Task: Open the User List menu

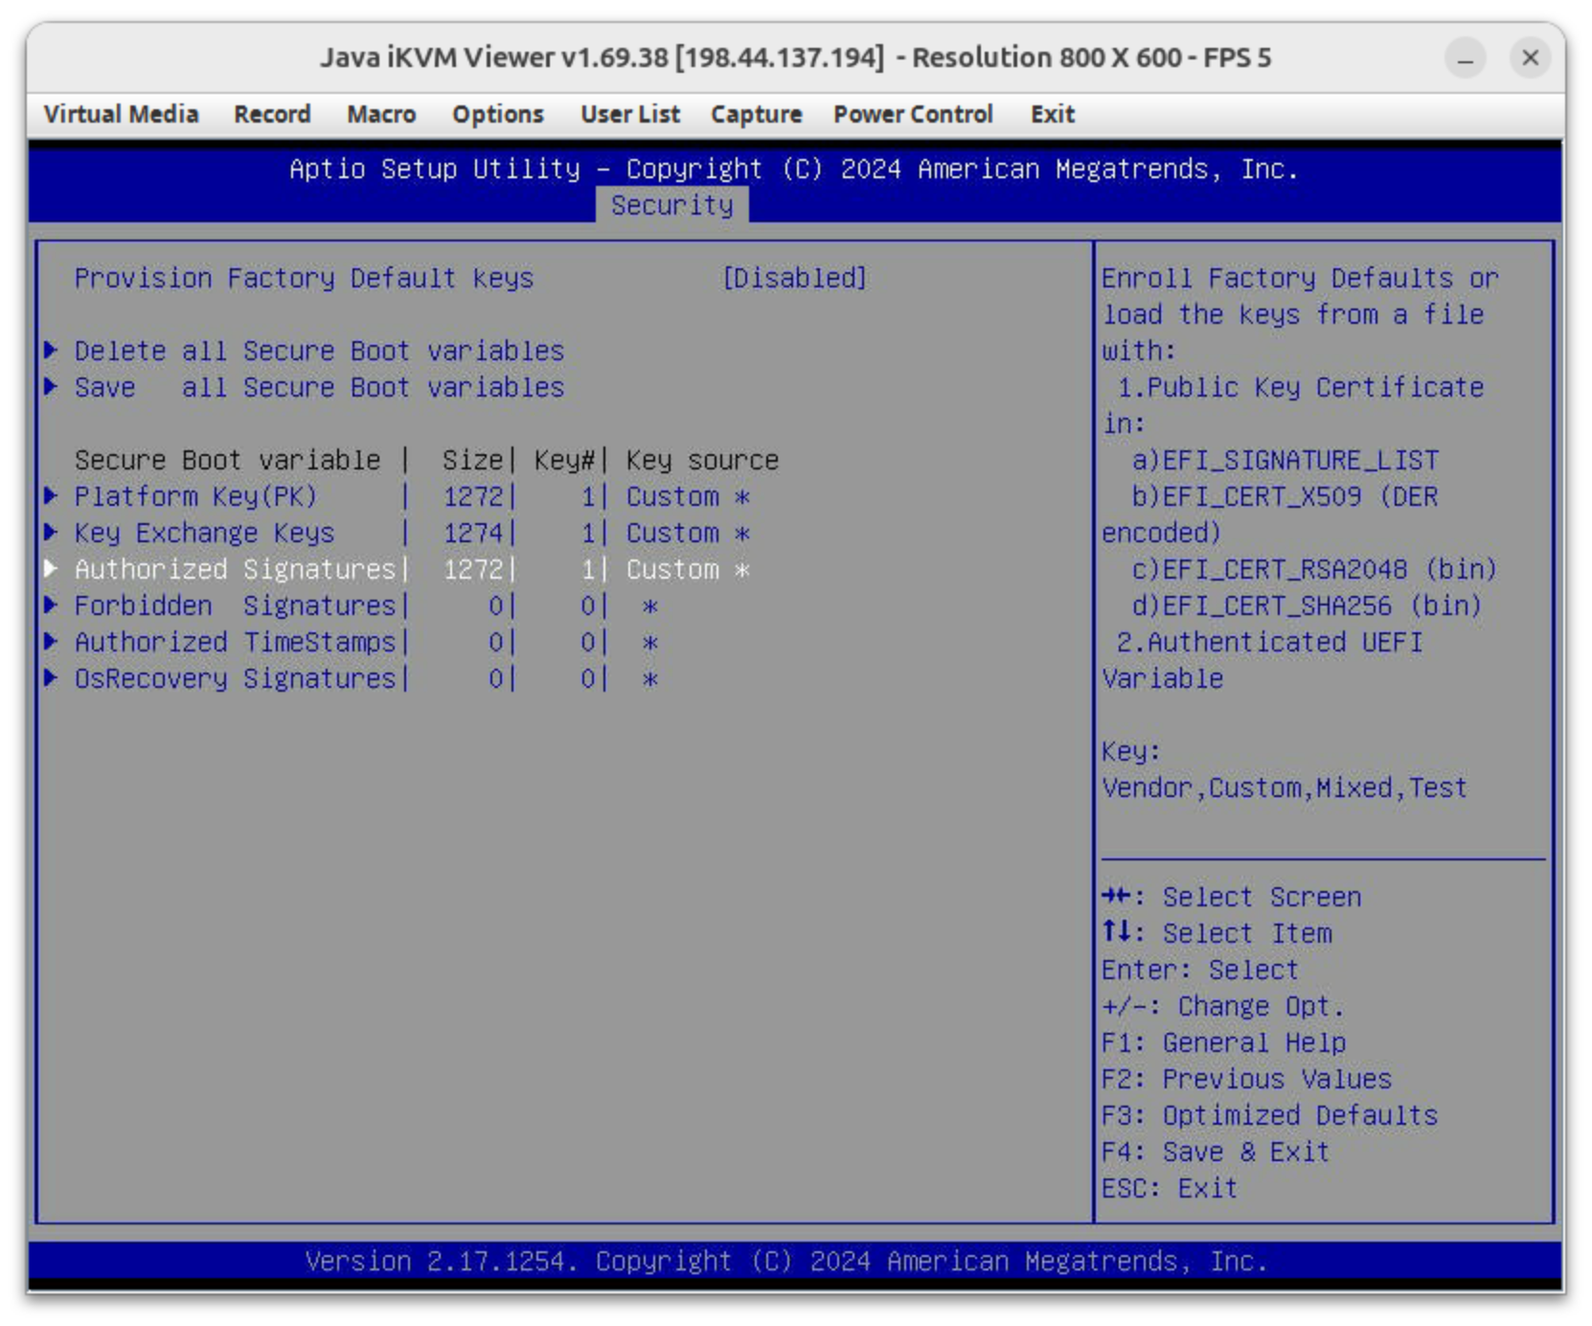Action: [x=629, y=114]
